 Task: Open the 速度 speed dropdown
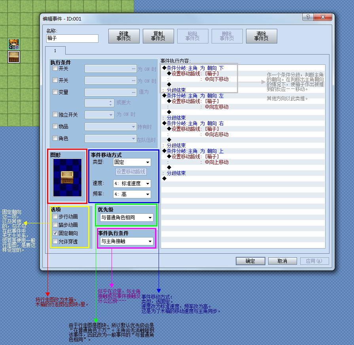coord(132,183)
